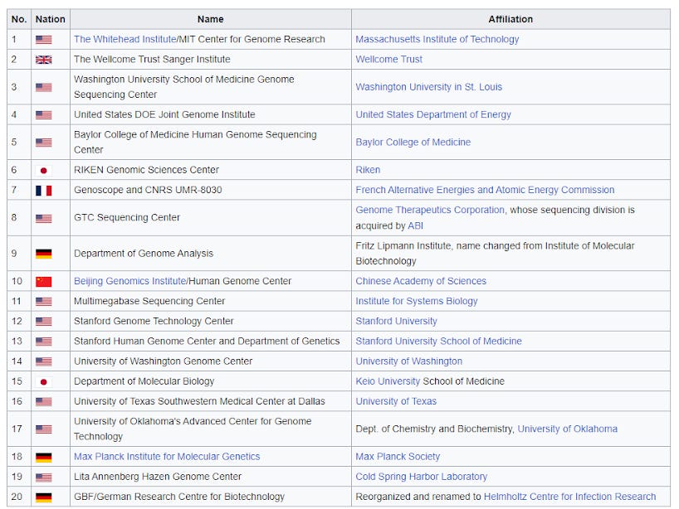The image size is (679, 509).
Task: Click the US flag in row 11
Action: click(x=43, y=302)
